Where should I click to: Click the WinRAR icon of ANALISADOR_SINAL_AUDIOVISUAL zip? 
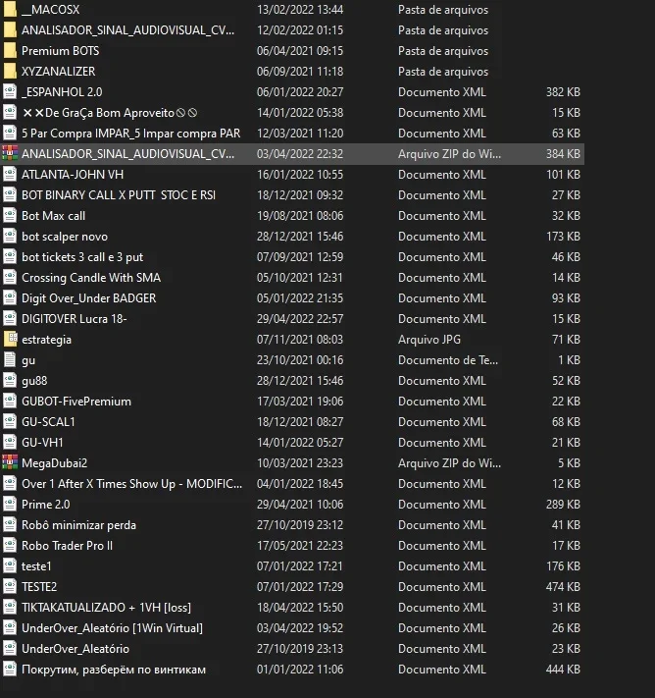pyautogui.click(x=10, y=153)
